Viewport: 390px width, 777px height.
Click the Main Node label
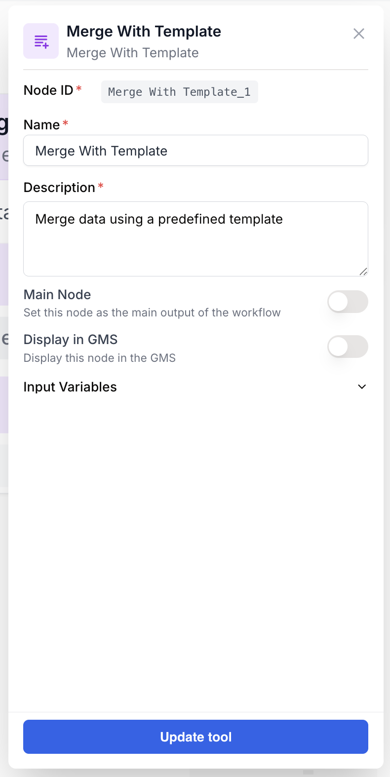(x=57, y=294)
